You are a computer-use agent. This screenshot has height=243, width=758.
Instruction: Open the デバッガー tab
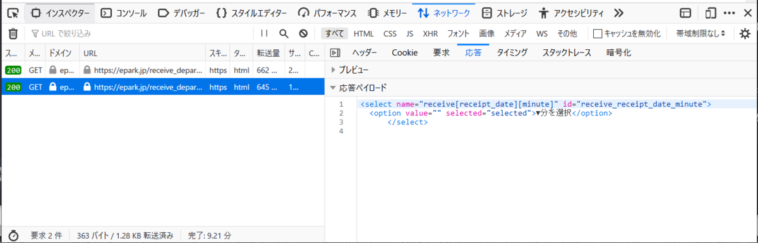181,13
